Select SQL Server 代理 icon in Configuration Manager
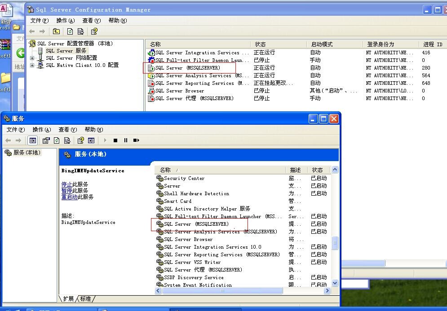Screen dimensions: 447x311 point(151,99)
